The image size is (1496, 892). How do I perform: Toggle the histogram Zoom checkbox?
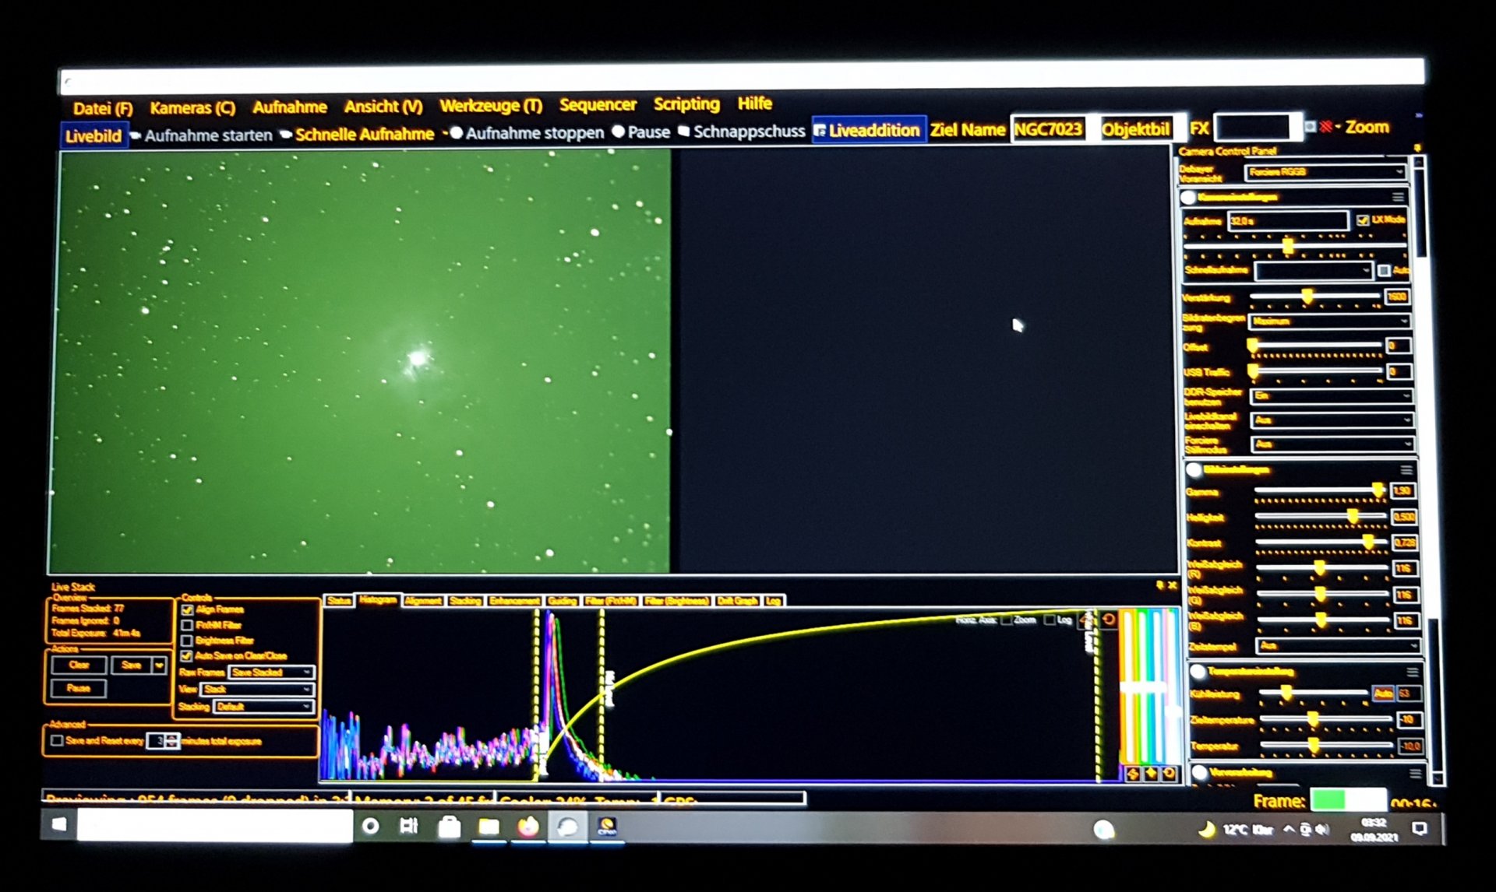click(1007, 620)
